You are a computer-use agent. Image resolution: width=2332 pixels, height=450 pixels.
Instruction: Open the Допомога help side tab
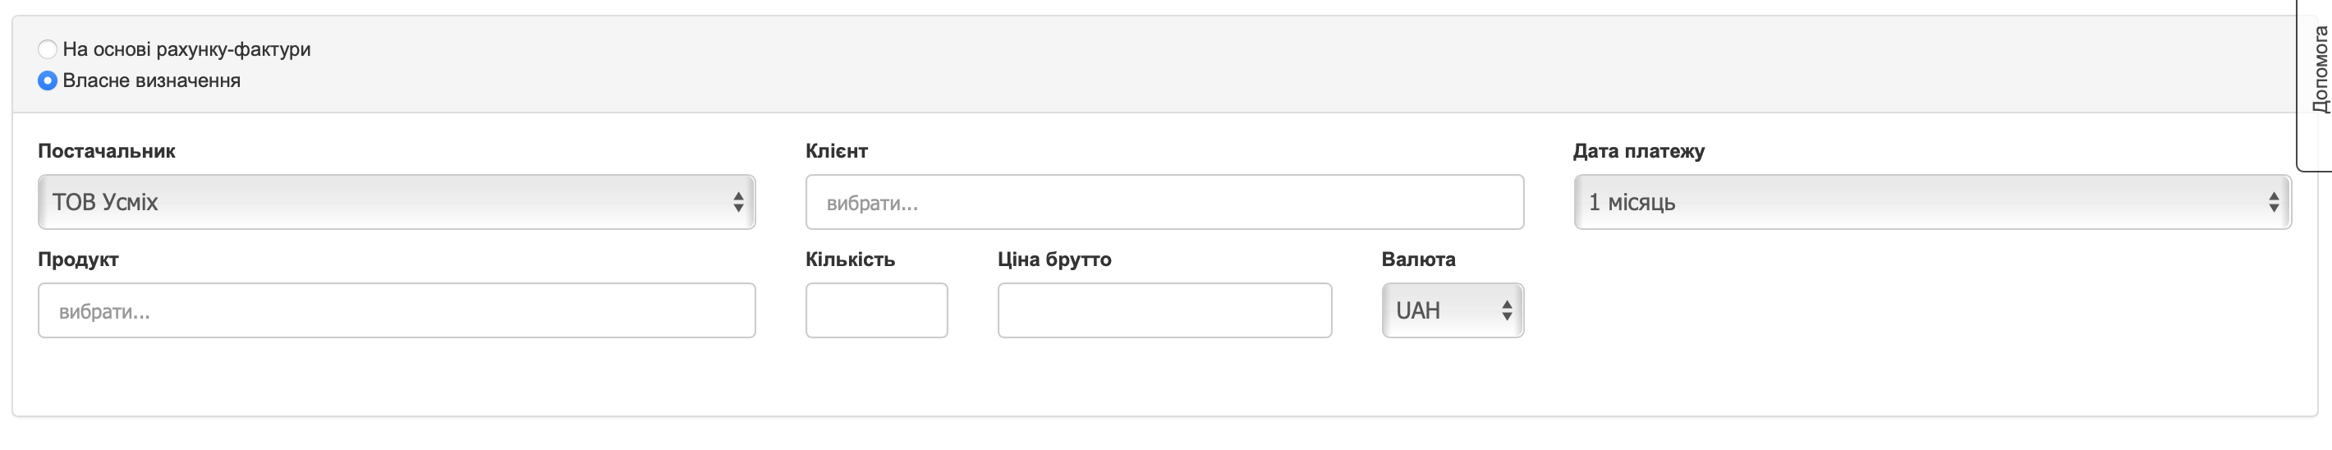(x=2318, y=83)
